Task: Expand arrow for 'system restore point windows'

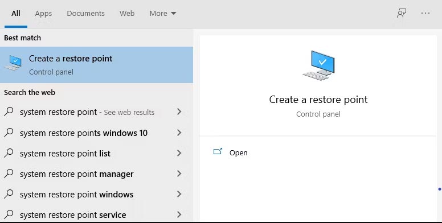Action: (179, 194)
